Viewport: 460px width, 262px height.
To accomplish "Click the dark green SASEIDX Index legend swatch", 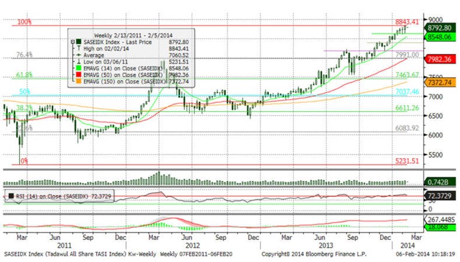I will point(79,42).
